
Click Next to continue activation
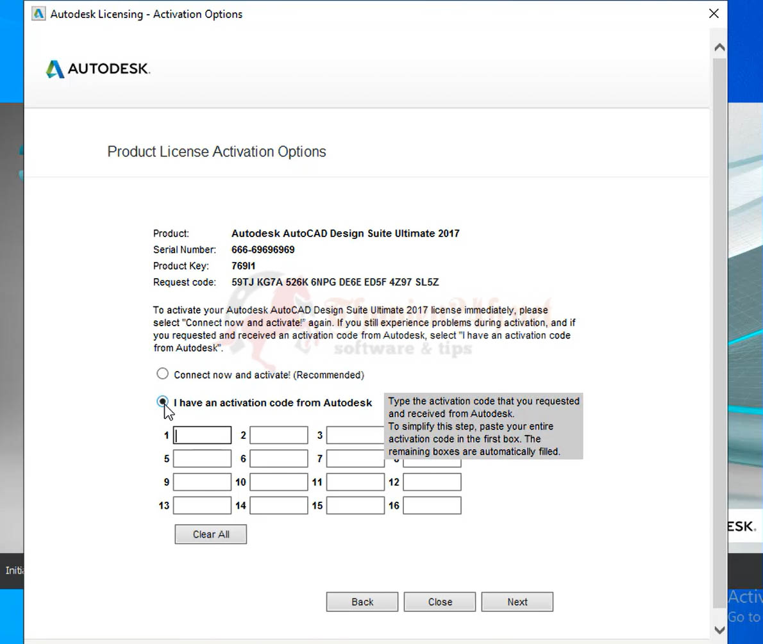517,602
